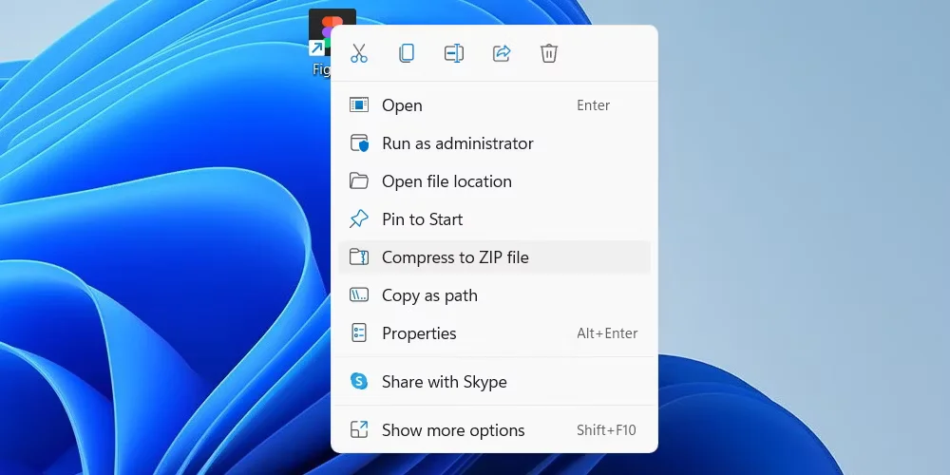Viewport: 950px width, 475px height.
Task: Click the zipped folder icon for Compress
Action: (x=359, y=257)
